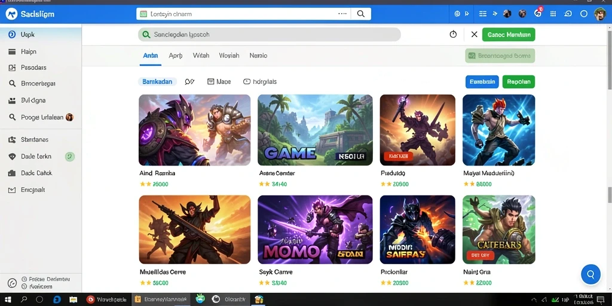Open the apps grid icon in header
The width and height of the screenshot is (612, 306).
point(553,14)
